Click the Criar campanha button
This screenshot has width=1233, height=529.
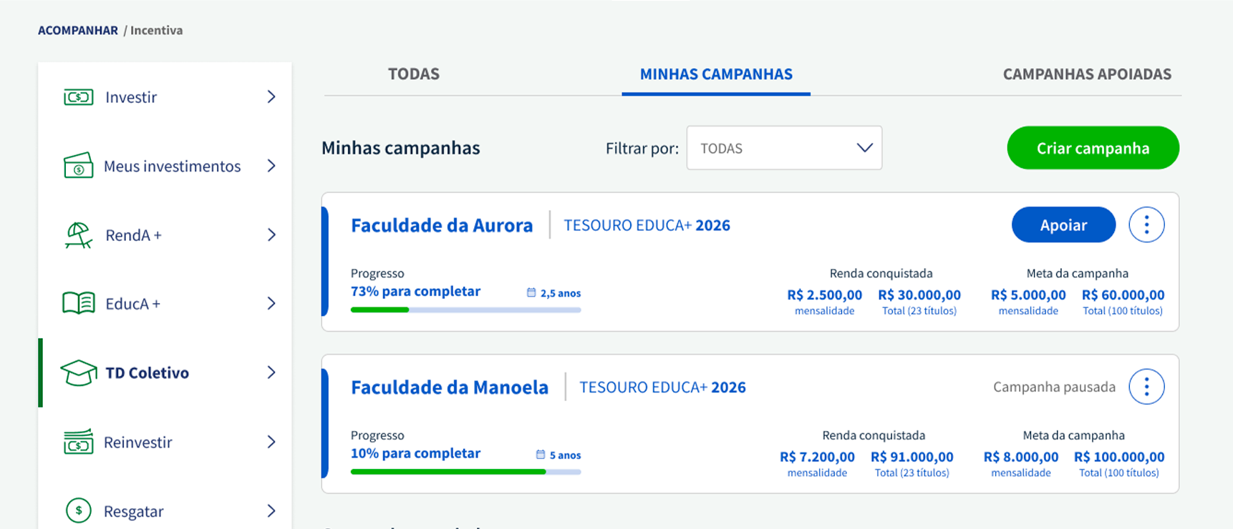click(1093, 148)
